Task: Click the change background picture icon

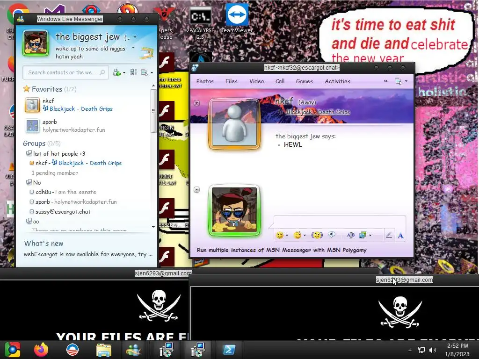Action: tap(363, 235)
